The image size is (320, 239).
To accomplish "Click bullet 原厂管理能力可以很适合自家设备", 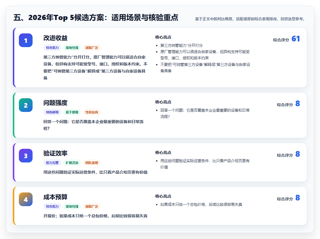I will (205, 55).
